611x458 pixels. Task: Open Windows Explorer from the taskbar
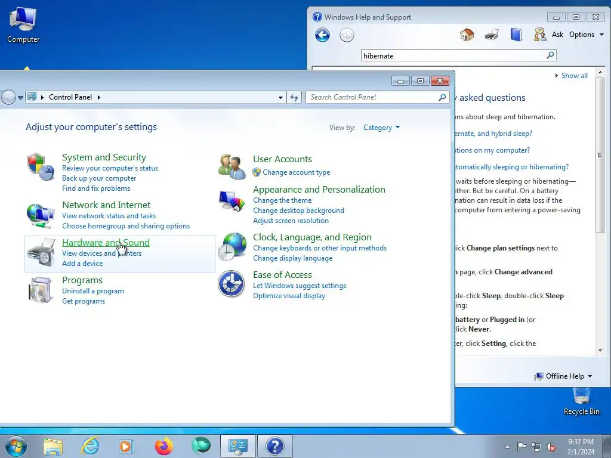click(53, 447)
